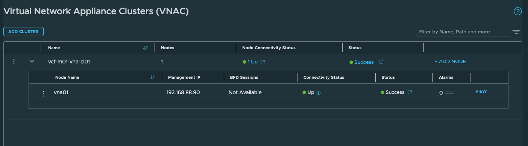This screenshot has width=528, height=146.
Task: Collapse the vcf-m01-vna-cl01 cluster row
Action: click(32, 62)
